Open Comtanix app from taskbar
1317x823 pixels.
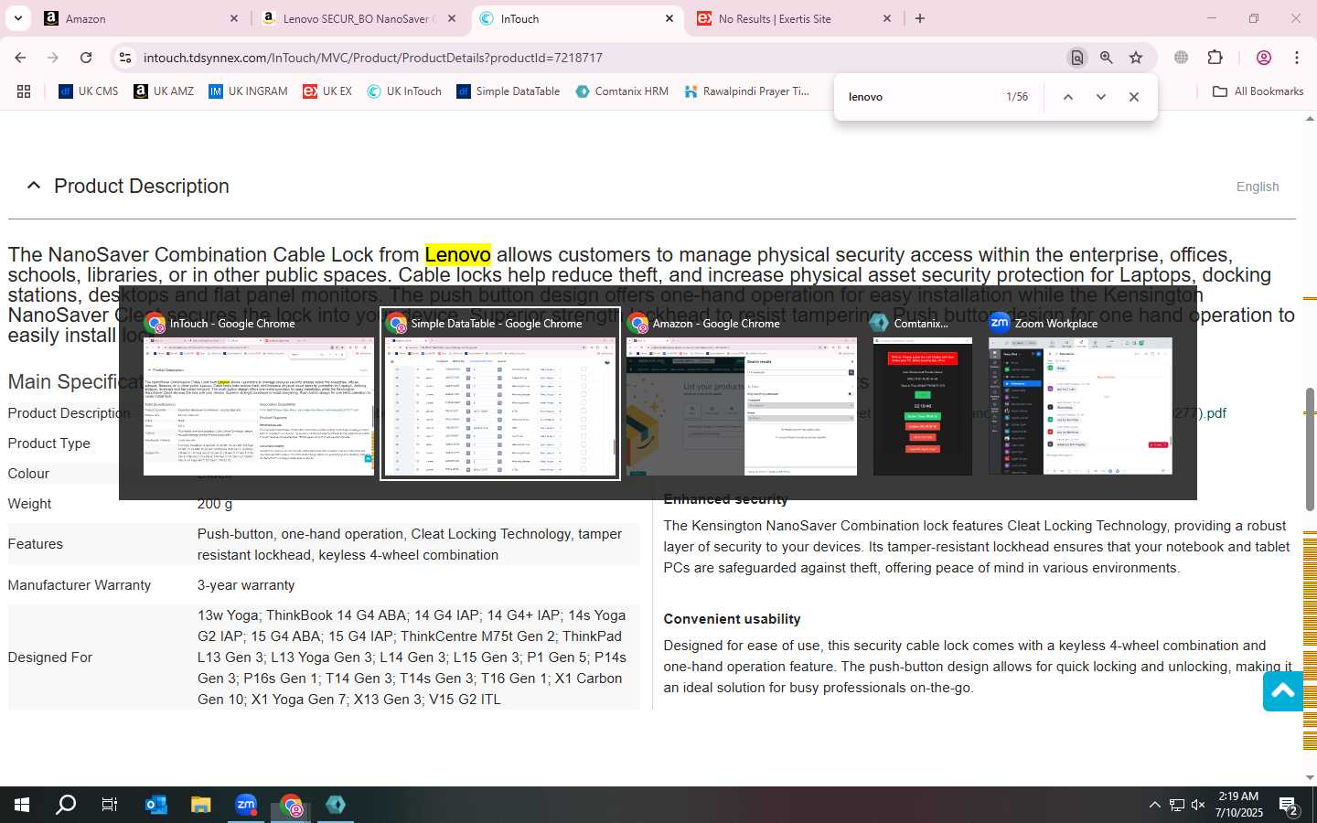(336, 805)
